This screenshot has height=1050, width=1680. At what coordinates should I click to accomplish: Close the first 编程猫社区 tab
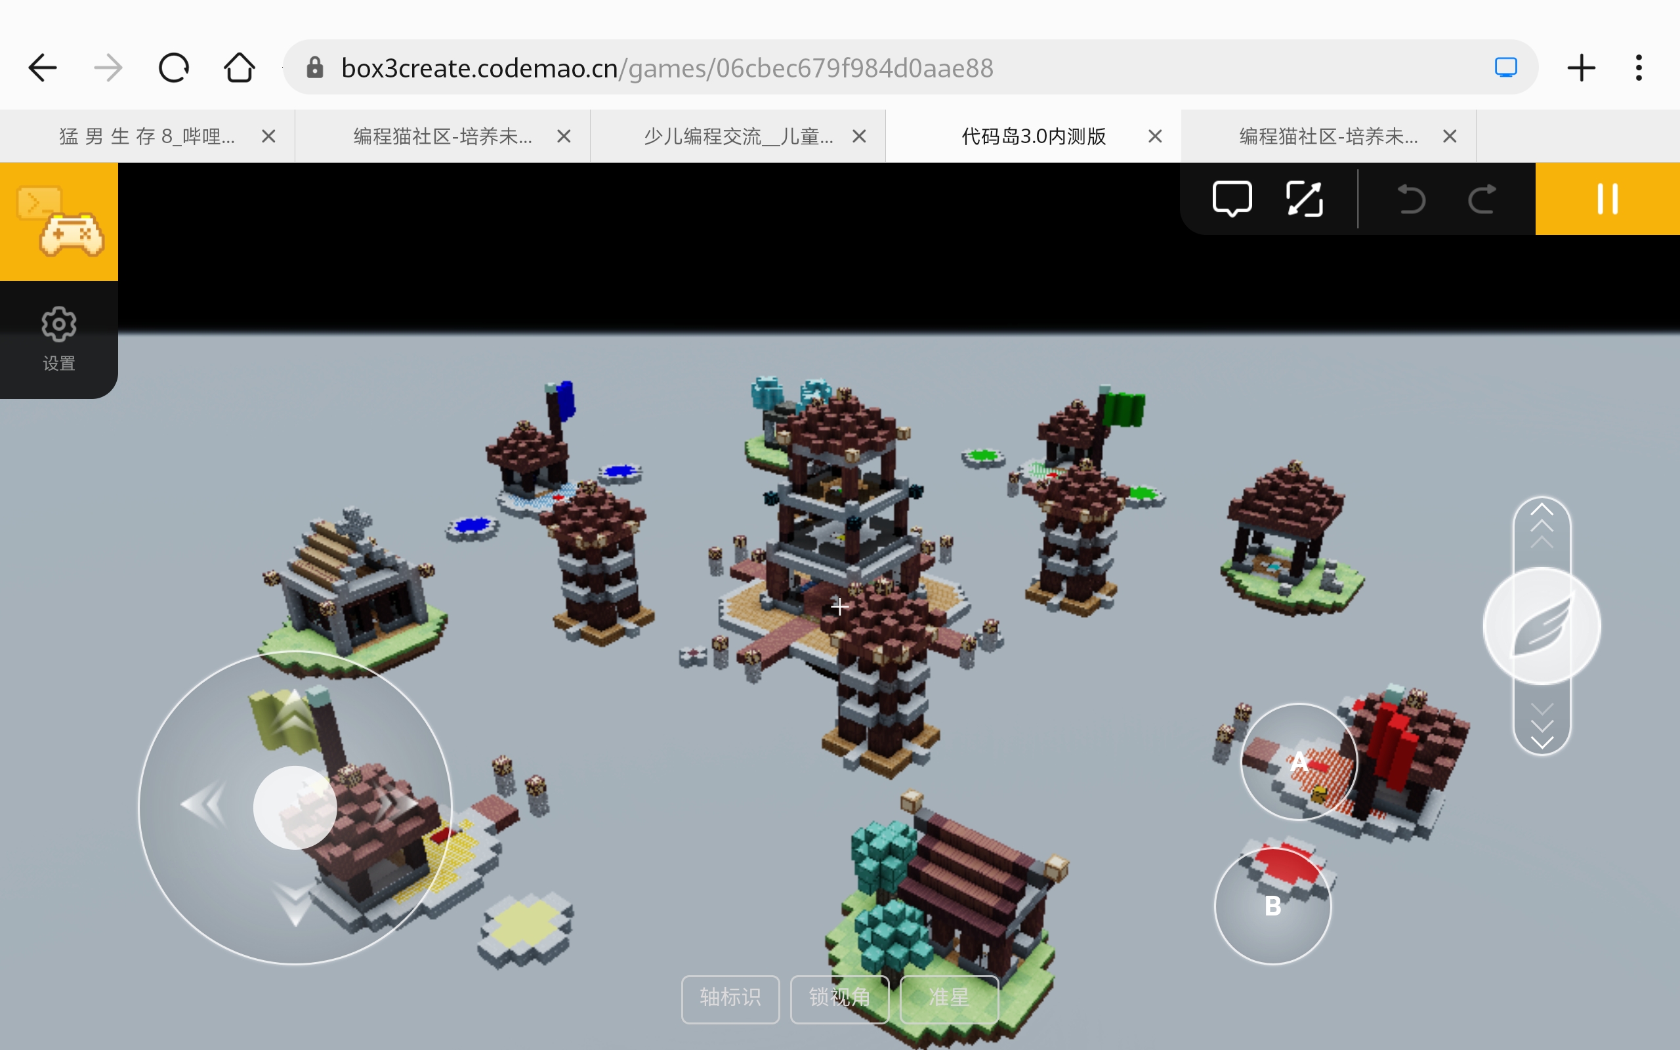pyautogui.click(x=564, y=136)
